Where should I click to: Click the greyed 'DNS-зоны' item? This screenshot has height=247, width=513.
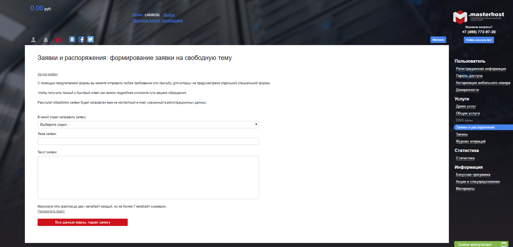(x=464, y=120)
